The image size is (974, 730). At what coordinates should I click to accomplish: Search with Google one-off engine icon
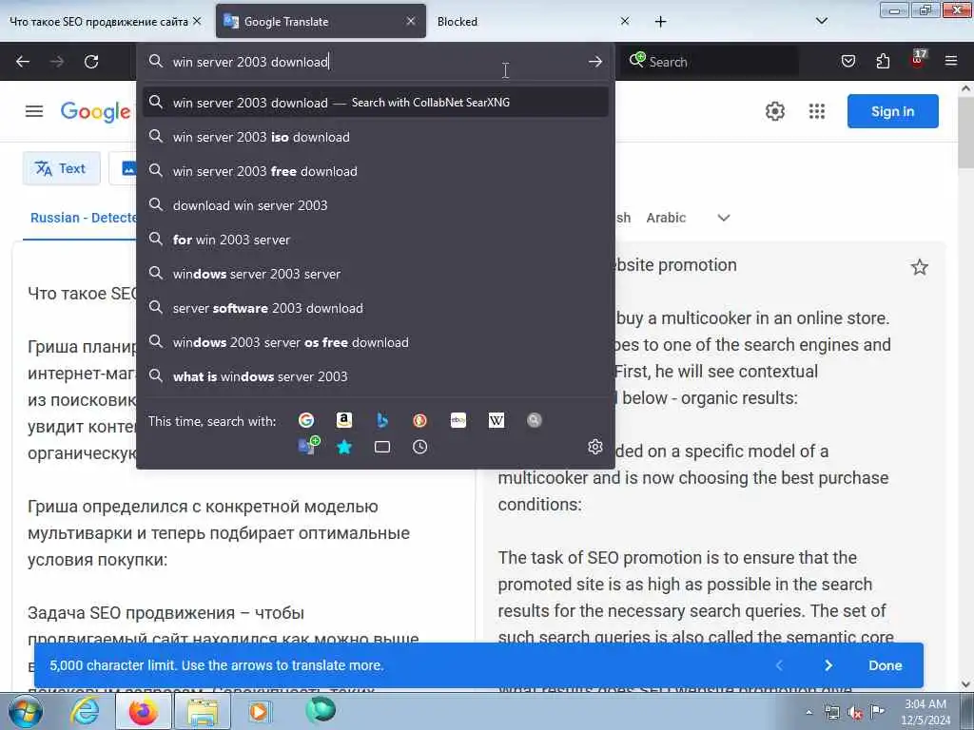click(x=306, y=420)
